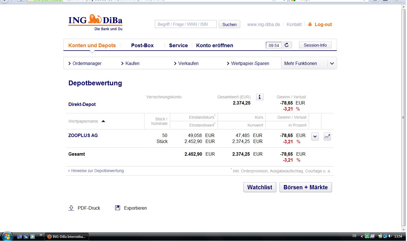This screenshot has height=241, width=407.
Task: Click the ZOOPLUS AG Einstandskurs value 49,058
Action: click(x=195, y=135)
